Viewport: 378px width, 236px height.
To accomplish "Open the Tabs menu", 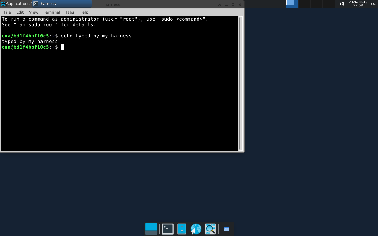I will [70, 12].
